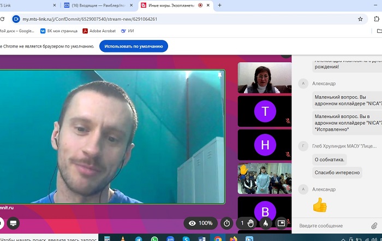Open Telegram from the taskbar

139,239
